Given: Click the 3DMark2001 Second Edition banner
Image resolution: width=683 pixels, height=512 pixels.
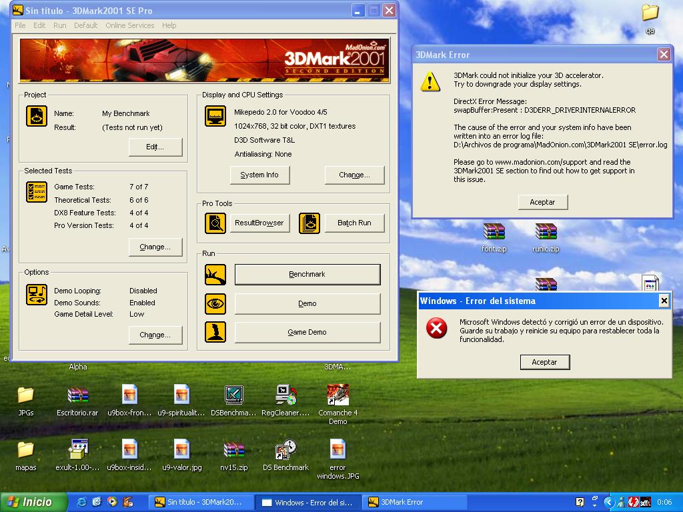Looking at the screenshot, I should pos(205,60).
